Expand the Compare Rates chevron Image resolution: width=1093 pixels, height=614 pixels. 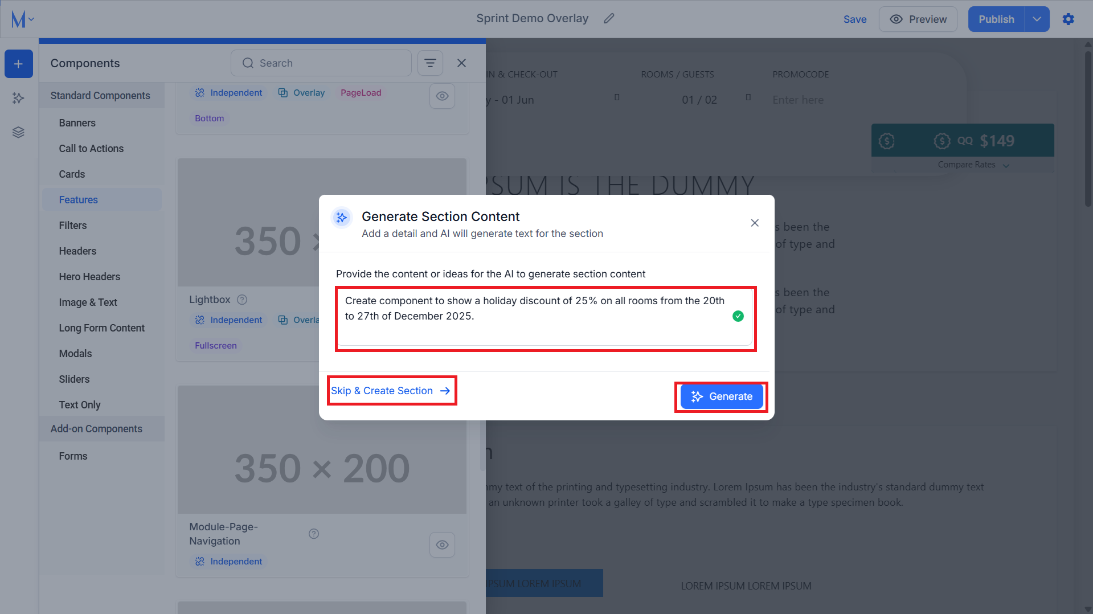point(1006,166)
